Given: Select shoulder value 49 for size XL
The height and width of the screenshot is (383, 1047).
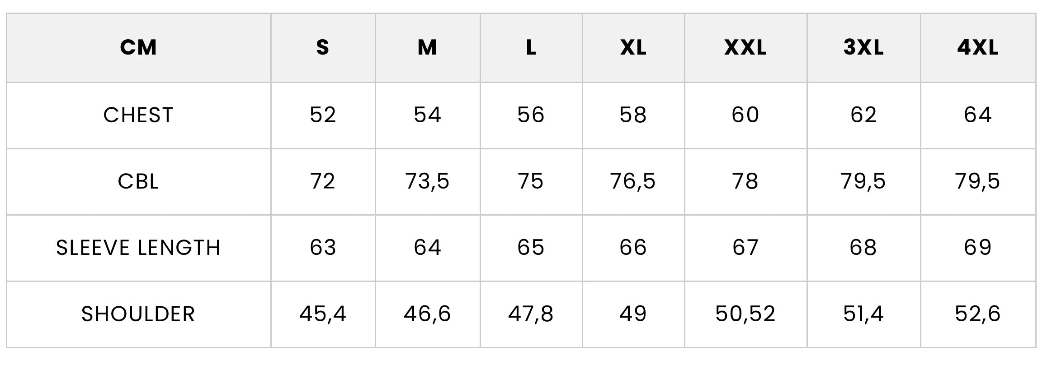Looking at the screenshot, I should coord(633,314).
